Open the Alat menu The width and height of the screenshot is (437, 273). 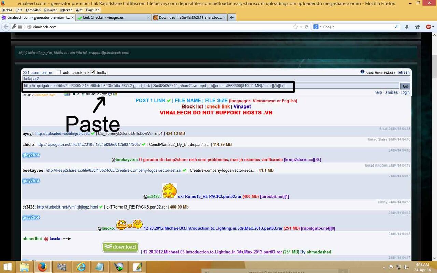coord(79,10)
